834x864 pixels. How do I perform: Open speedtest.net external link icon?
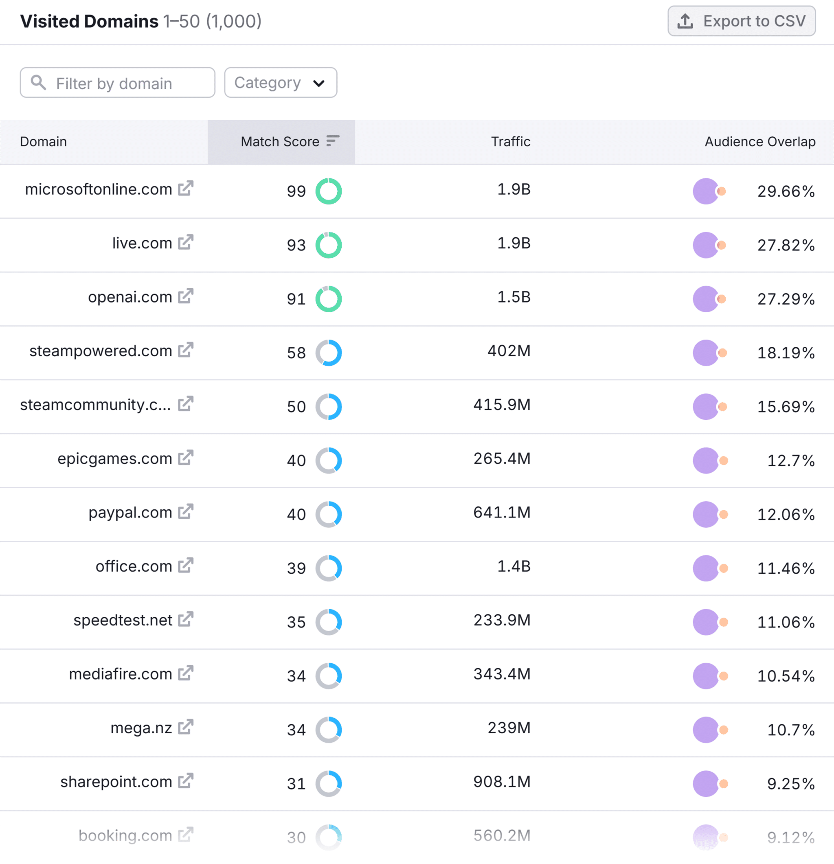tap(186, 619)
